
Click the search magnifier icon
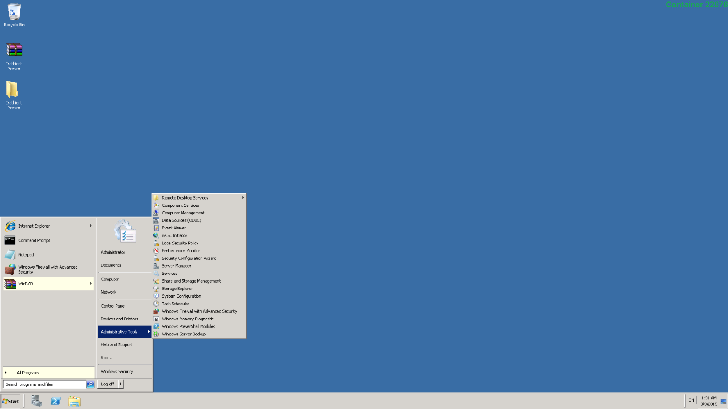91,384
